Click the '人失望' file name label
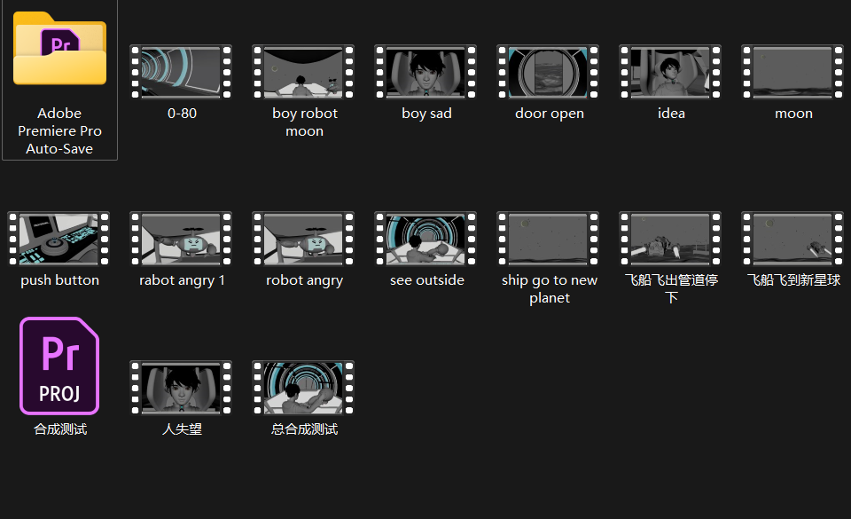Viewport: 851px width, 519px height. pyautogui.click(x=182, y=429)
